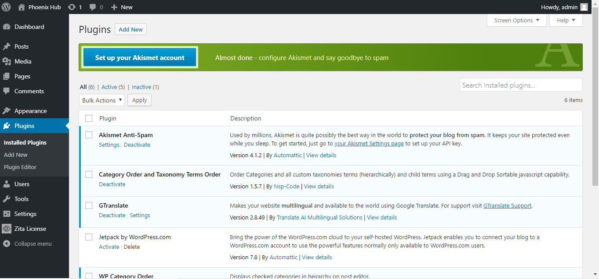Sort by the Plugin column header
Image resolution: width=599 pixels, height=279 pixels.
(108, 118)
